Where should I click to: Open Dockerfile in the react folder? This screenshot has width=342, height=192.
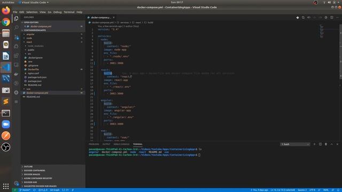click(53, 69)
